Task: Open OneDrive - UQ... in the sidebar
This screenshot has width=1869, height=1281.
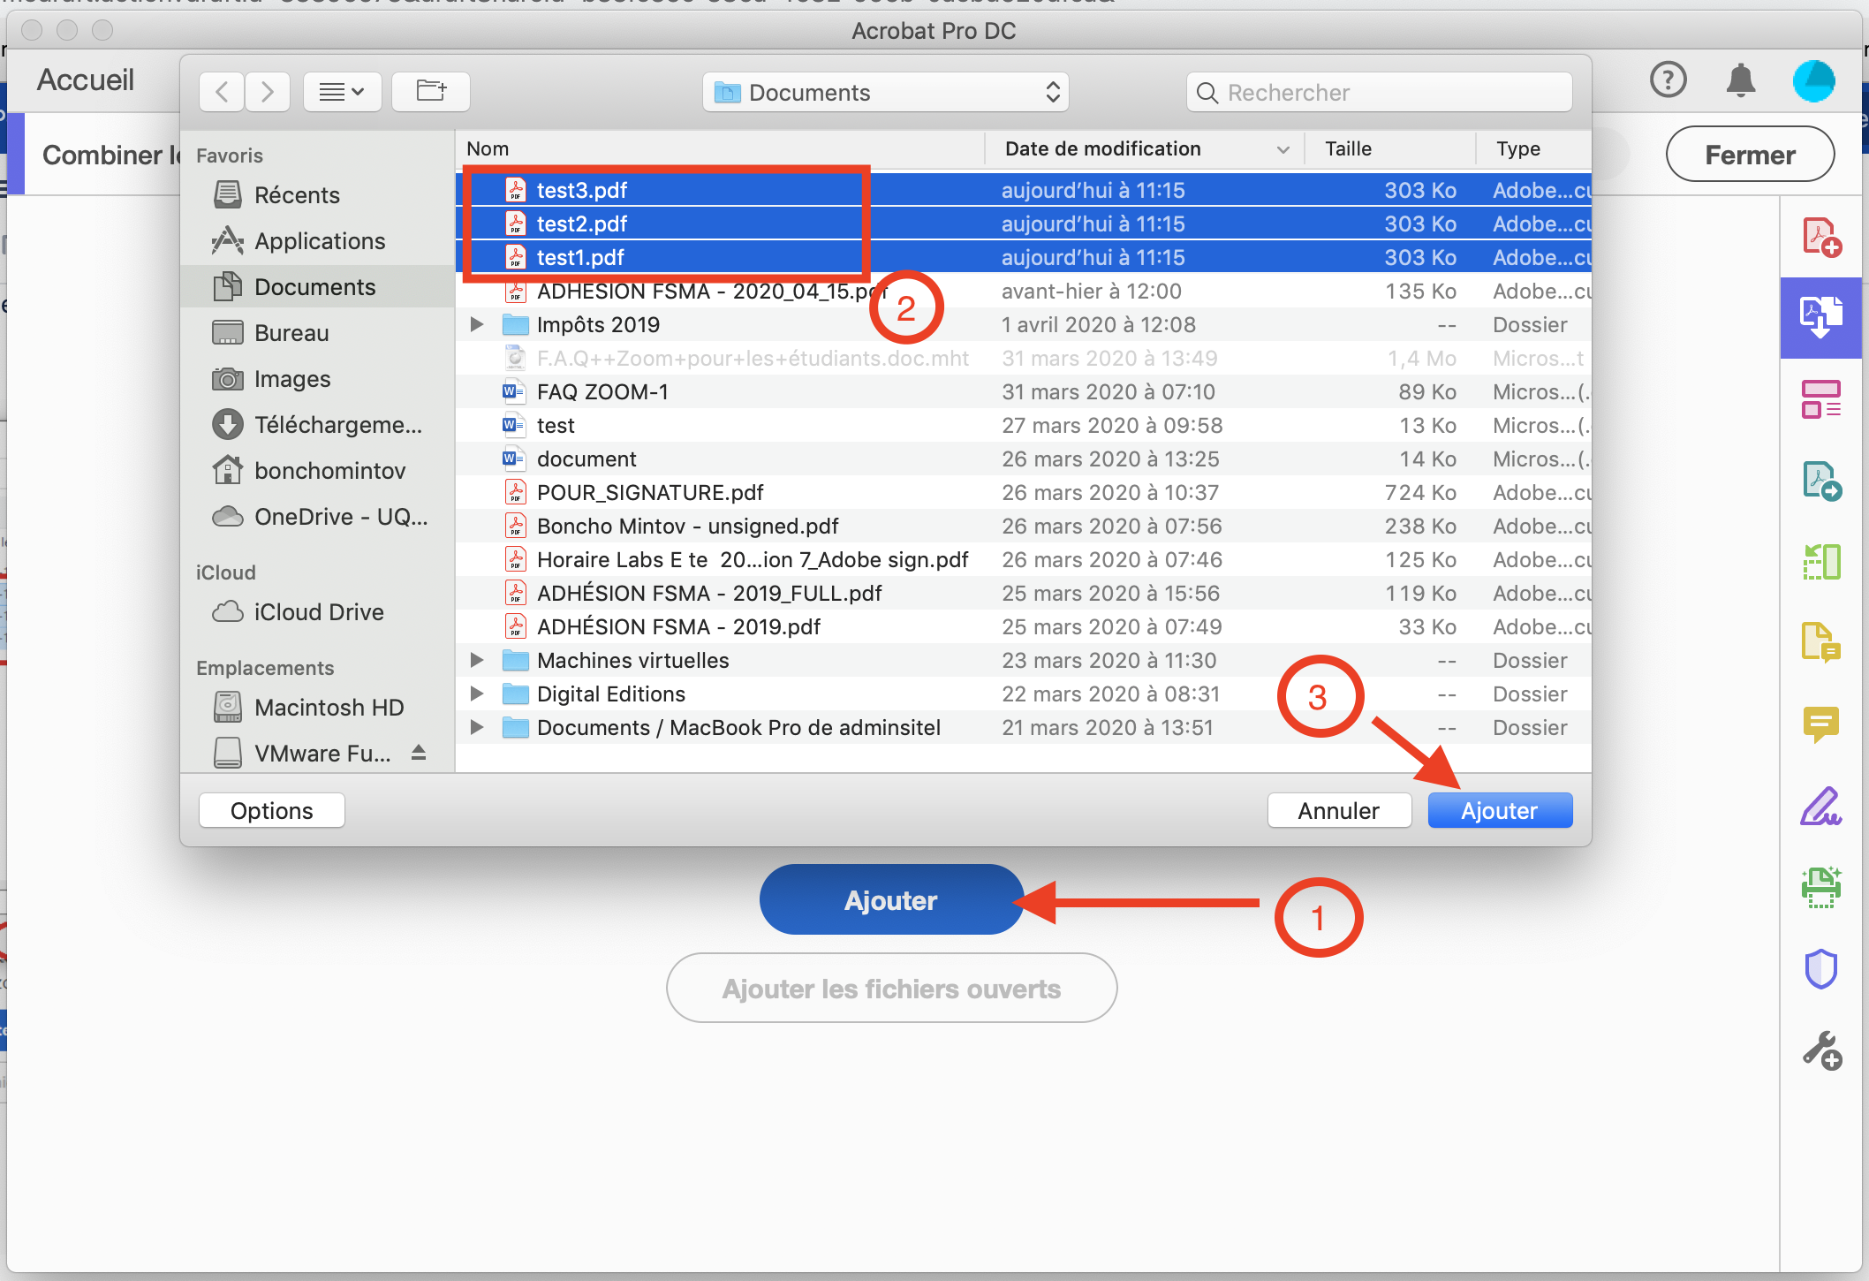Action: [317, 516]
